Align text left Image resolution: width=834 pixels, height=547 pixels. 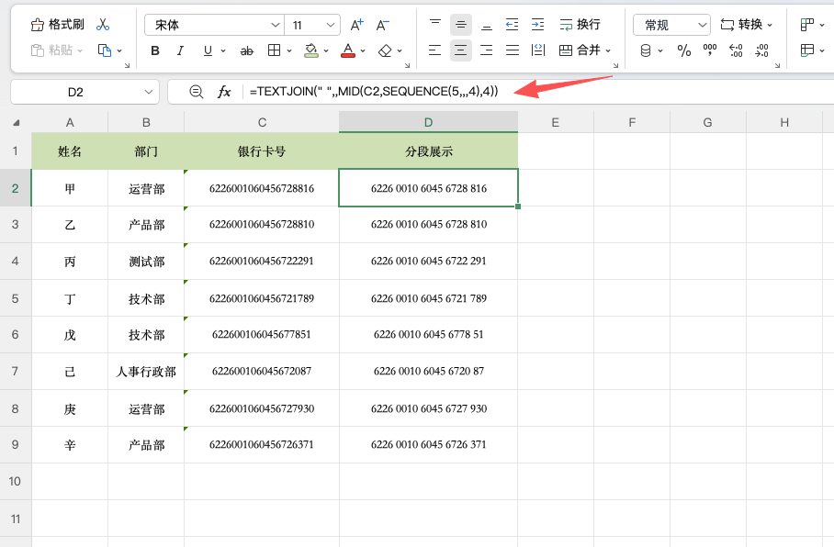tap(435, 50)
